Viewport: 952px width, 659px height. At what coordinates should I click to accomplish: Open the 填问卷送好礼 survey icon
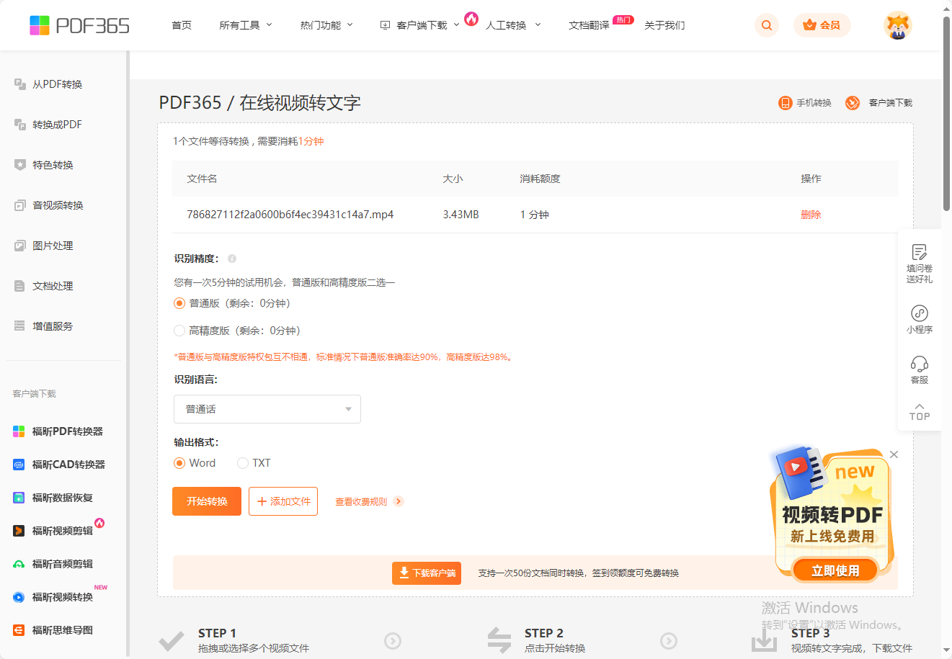tap(920, 252)
